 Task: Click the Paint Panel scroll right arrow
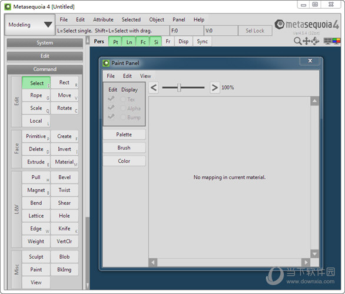click(306, 262)
